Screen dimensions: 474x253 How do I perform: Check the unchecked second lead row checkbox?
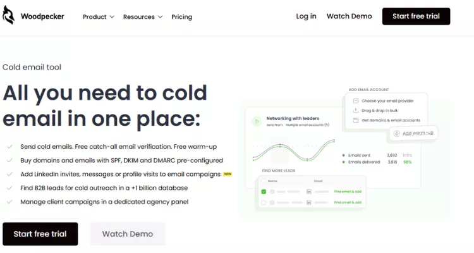264,202
